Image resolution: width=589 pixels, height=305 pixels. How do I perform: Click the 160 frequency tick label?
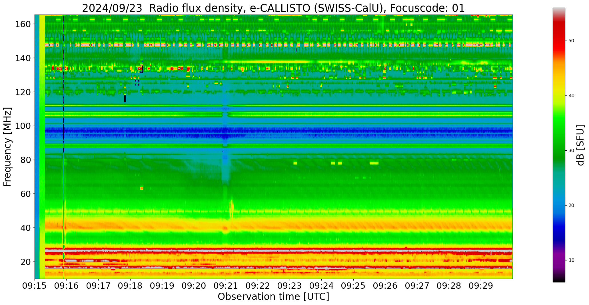click(23, 24)
